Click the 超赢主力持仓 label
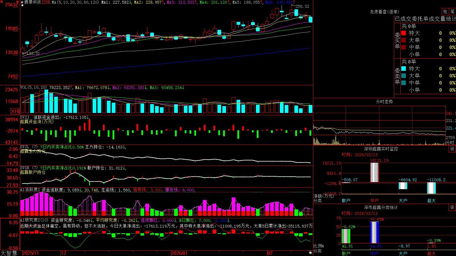The width and height of the screenshot is (456, 256). tap(33, 151)
